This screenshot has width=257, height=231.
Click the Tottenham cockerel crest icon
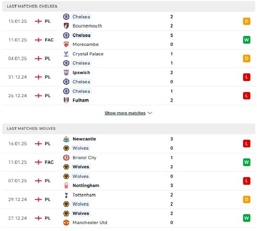66,195
